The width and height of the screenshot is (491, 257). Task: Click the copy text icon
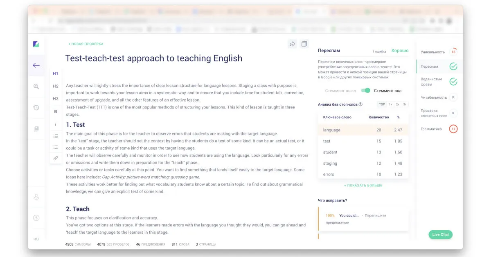point(304,44)
